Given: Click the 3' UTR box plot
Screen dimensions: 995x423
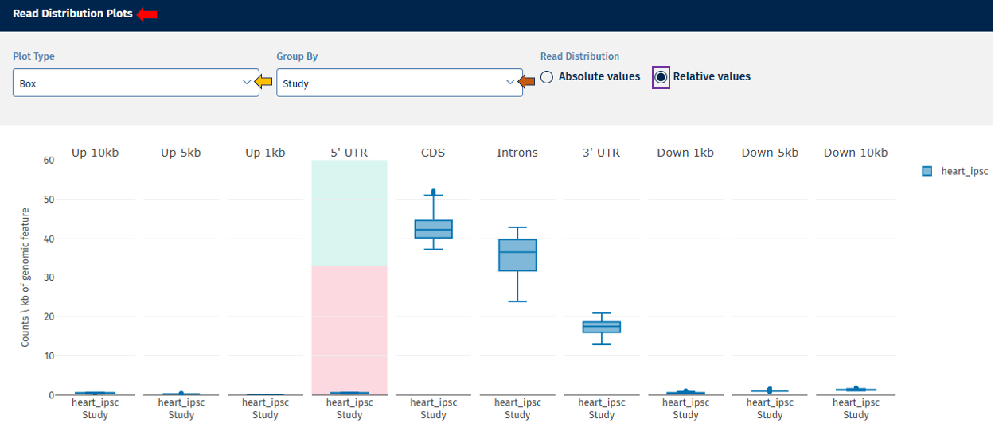Looking at the screenshot, I should coord(602,327).
